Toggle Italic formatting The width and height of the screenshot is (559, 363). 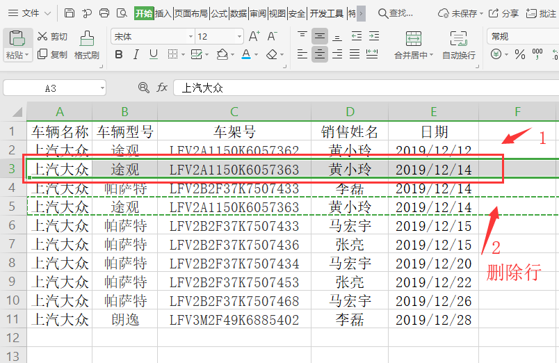coord(136,54)
